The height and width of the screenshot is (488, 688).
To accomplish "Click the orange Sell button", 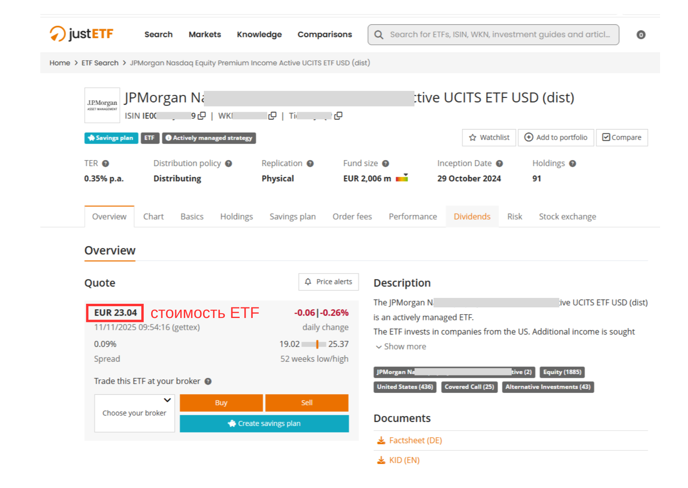I will pos(307,403).
